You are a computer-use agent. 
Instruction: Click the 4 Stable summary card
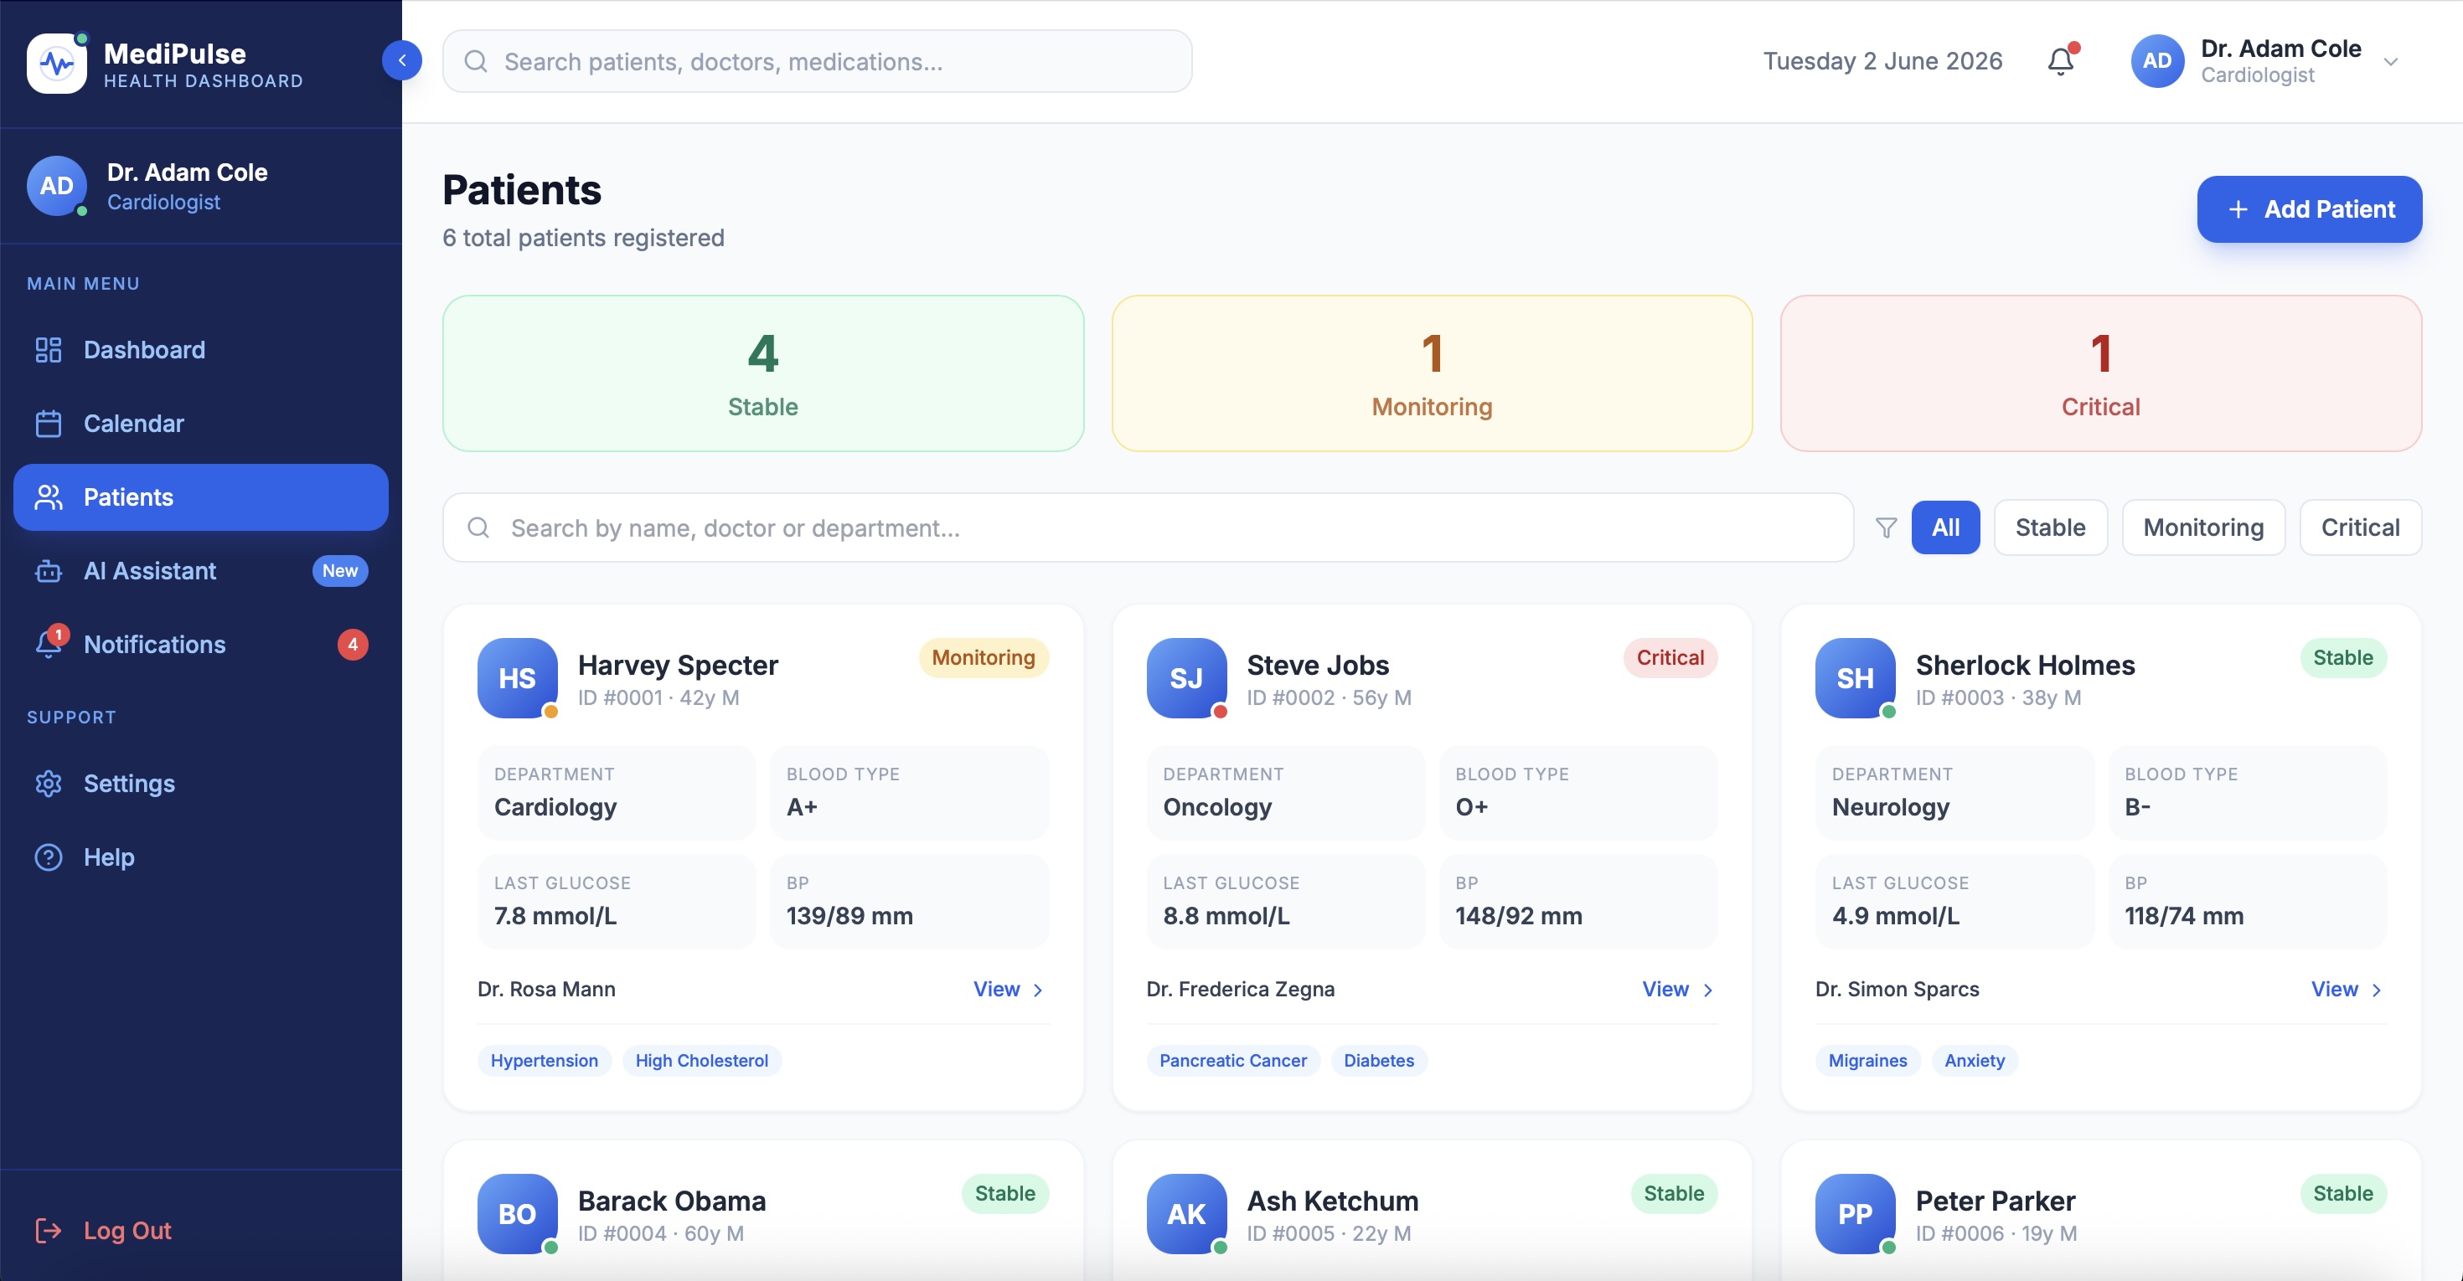[763, 373]
